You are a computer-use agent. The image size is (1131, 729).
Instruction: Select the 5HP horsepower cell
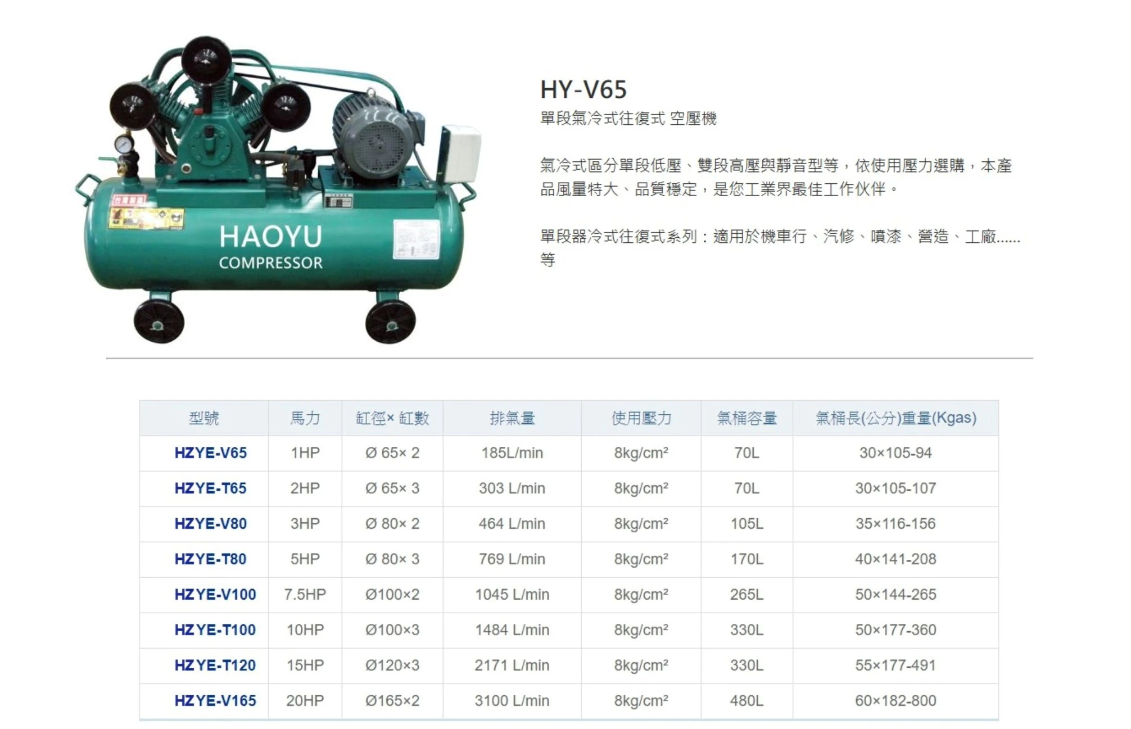[305, 559]
